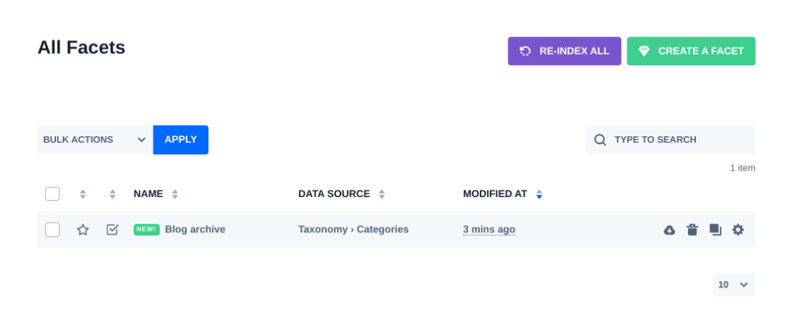The image size is (785, 314).
Task: Sort by the status column arrows
Action: pos(112,194)
